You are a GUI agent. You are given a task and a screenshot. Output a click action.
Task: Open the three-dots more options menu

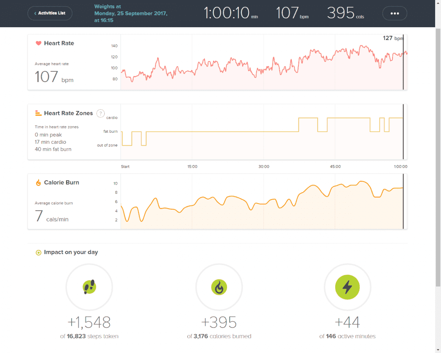pos(394,13)
